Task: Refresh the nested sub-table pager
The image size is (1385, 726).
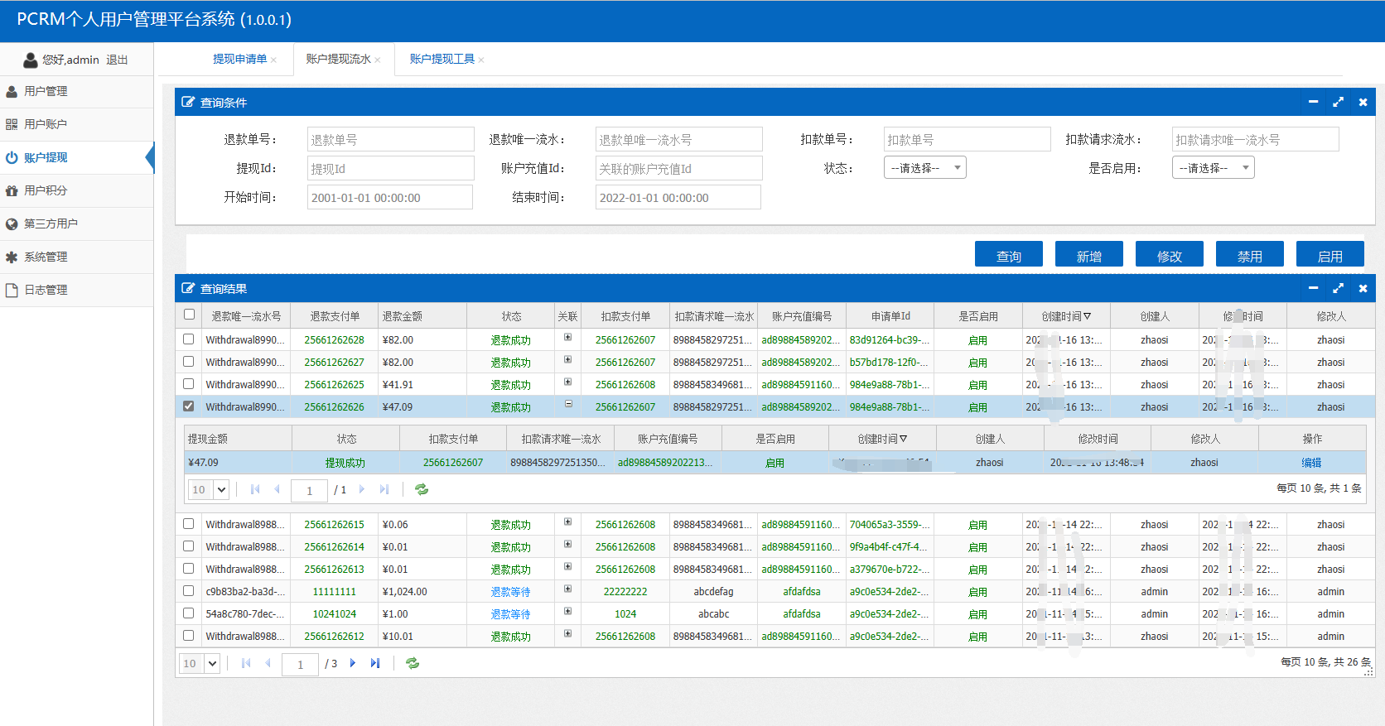Action: tap(422, 489)
